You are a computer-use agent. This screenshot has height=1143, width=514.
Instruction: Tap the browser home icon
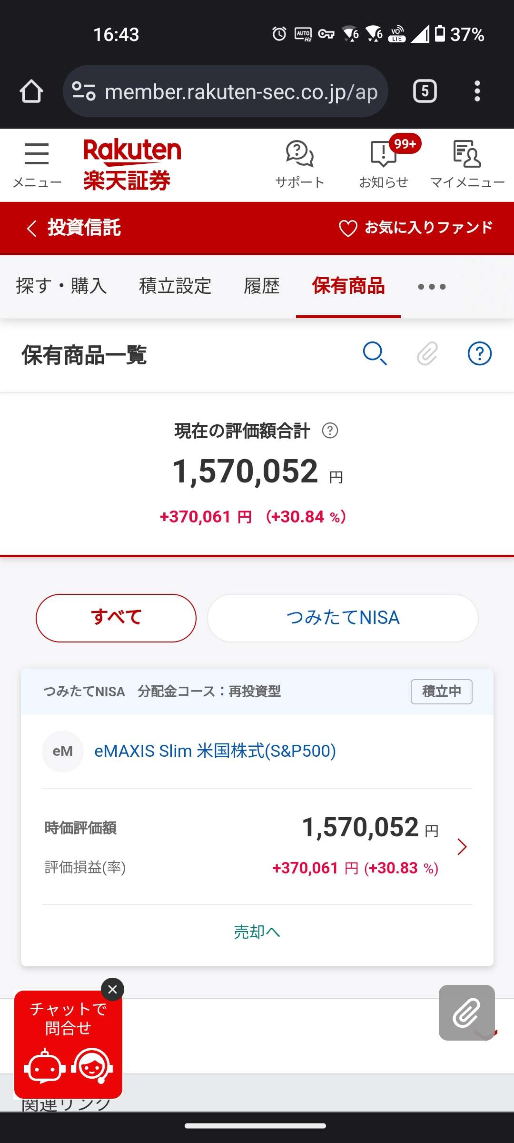coord(31,91)
